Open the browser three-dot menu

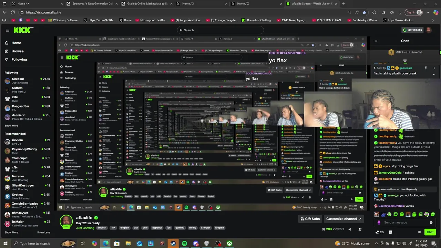point(427,12)
